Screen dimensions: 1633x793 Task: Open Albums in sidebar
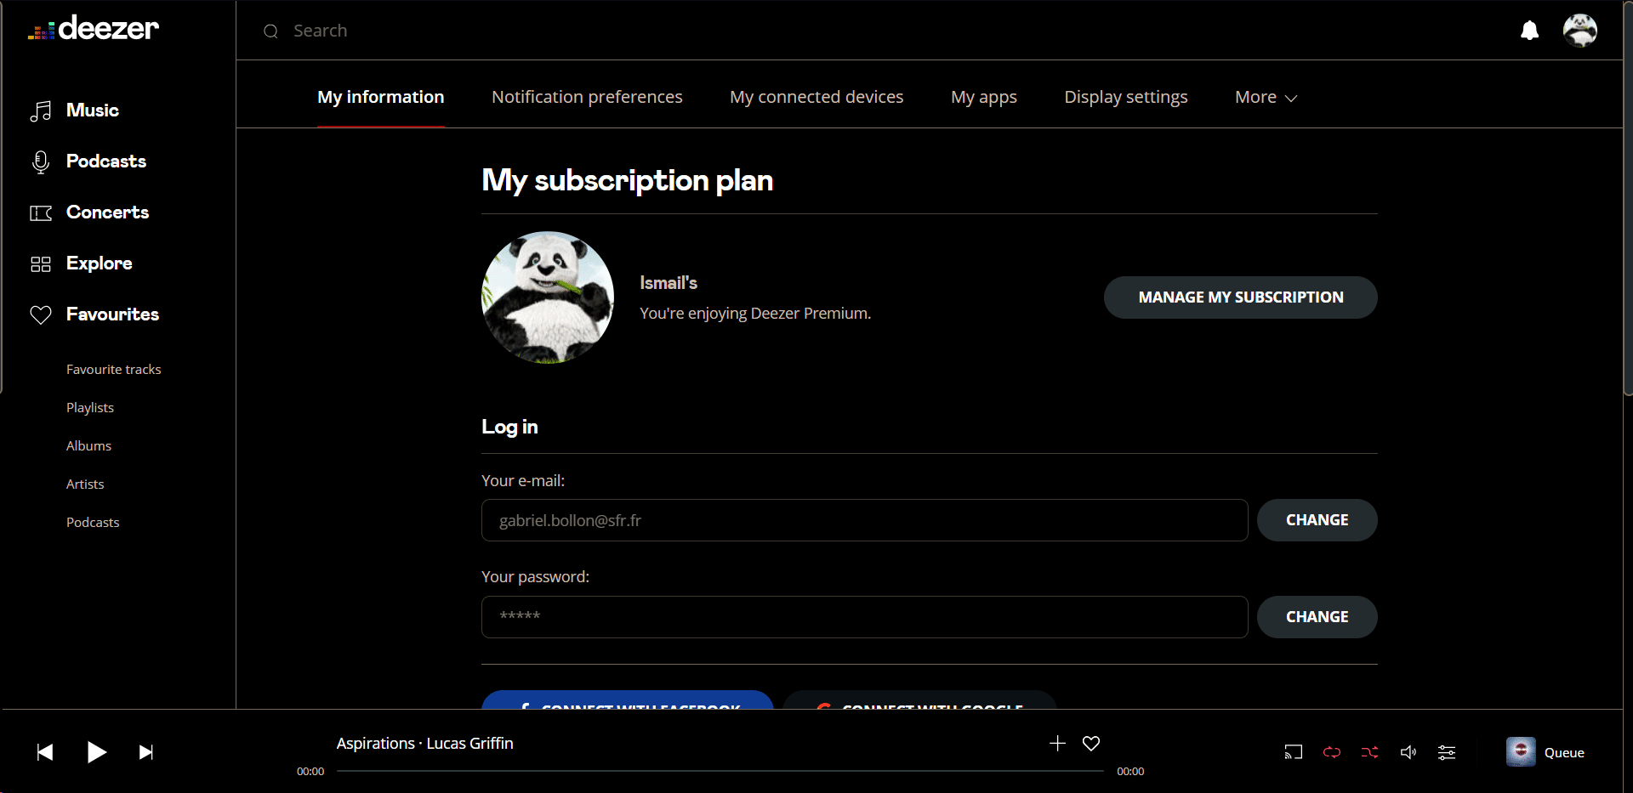click(x=88, y=446)
